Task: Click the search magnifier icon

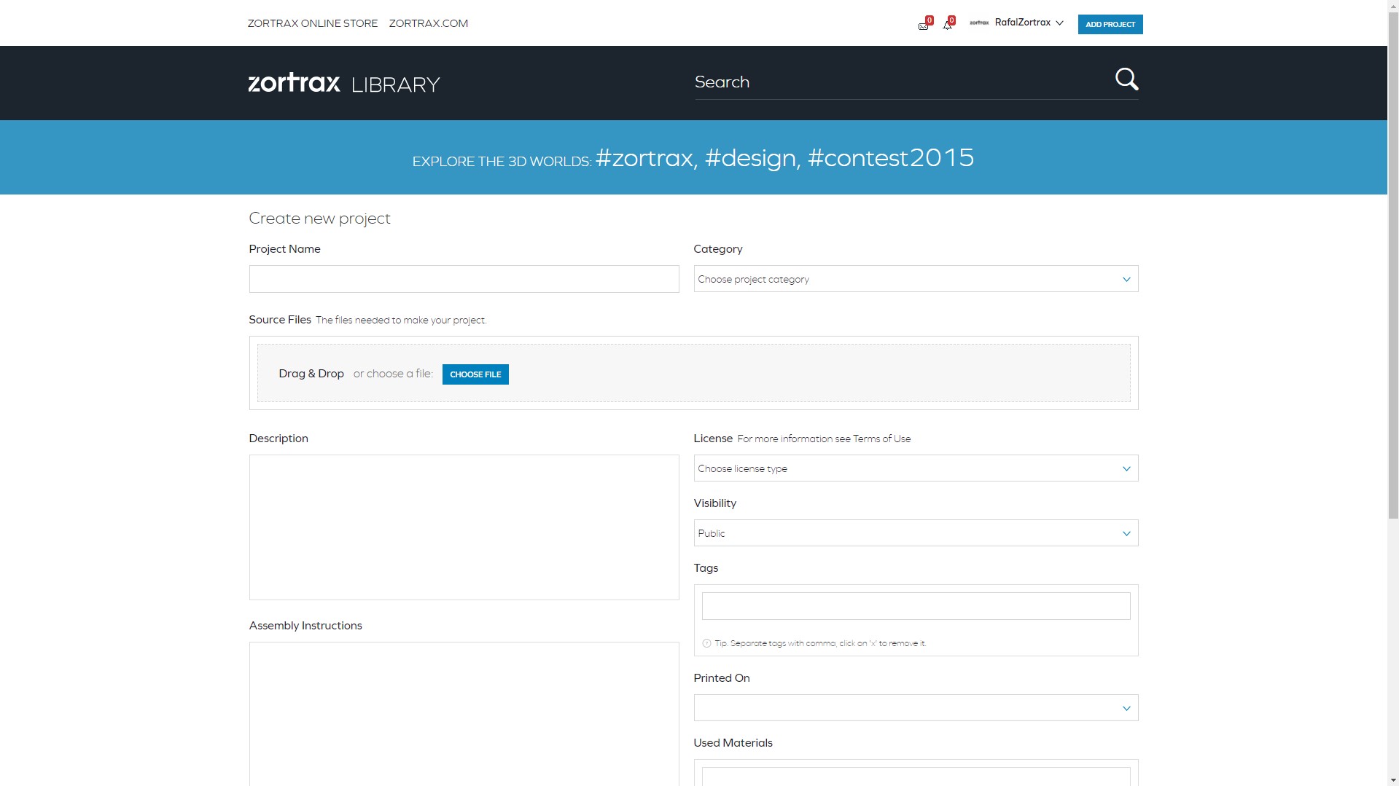Action: (1126, 79)
